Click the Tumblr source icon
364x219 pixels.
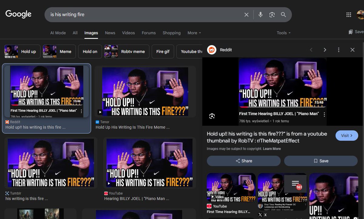[x=7, y=193]
